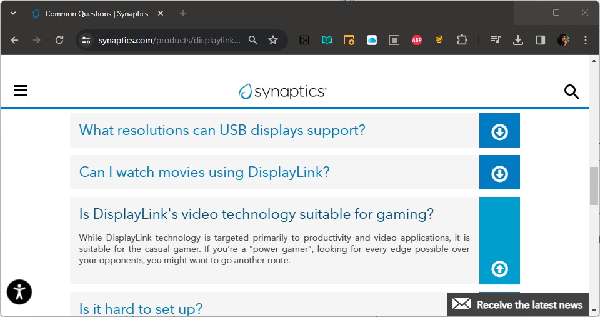Bookmark this page with the star
The image size is (600, 317).
(273, 40)
